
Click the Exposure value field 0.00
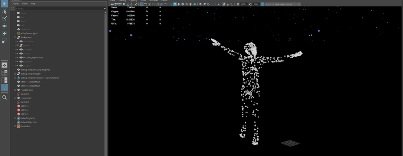[x=243, y=5]
